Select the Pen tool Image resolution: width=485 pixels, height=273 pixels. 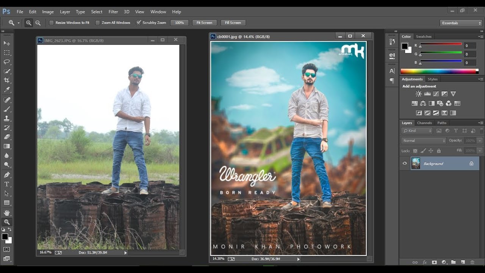tap(7, 175)
